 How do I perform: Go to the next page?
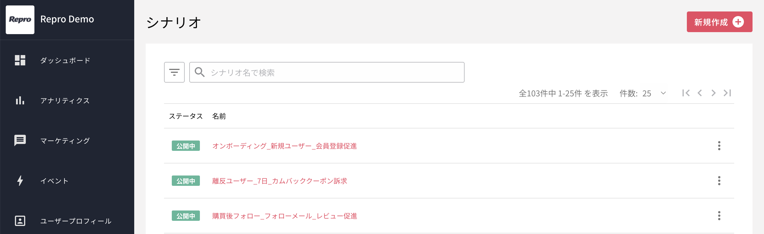coord(713,93)
